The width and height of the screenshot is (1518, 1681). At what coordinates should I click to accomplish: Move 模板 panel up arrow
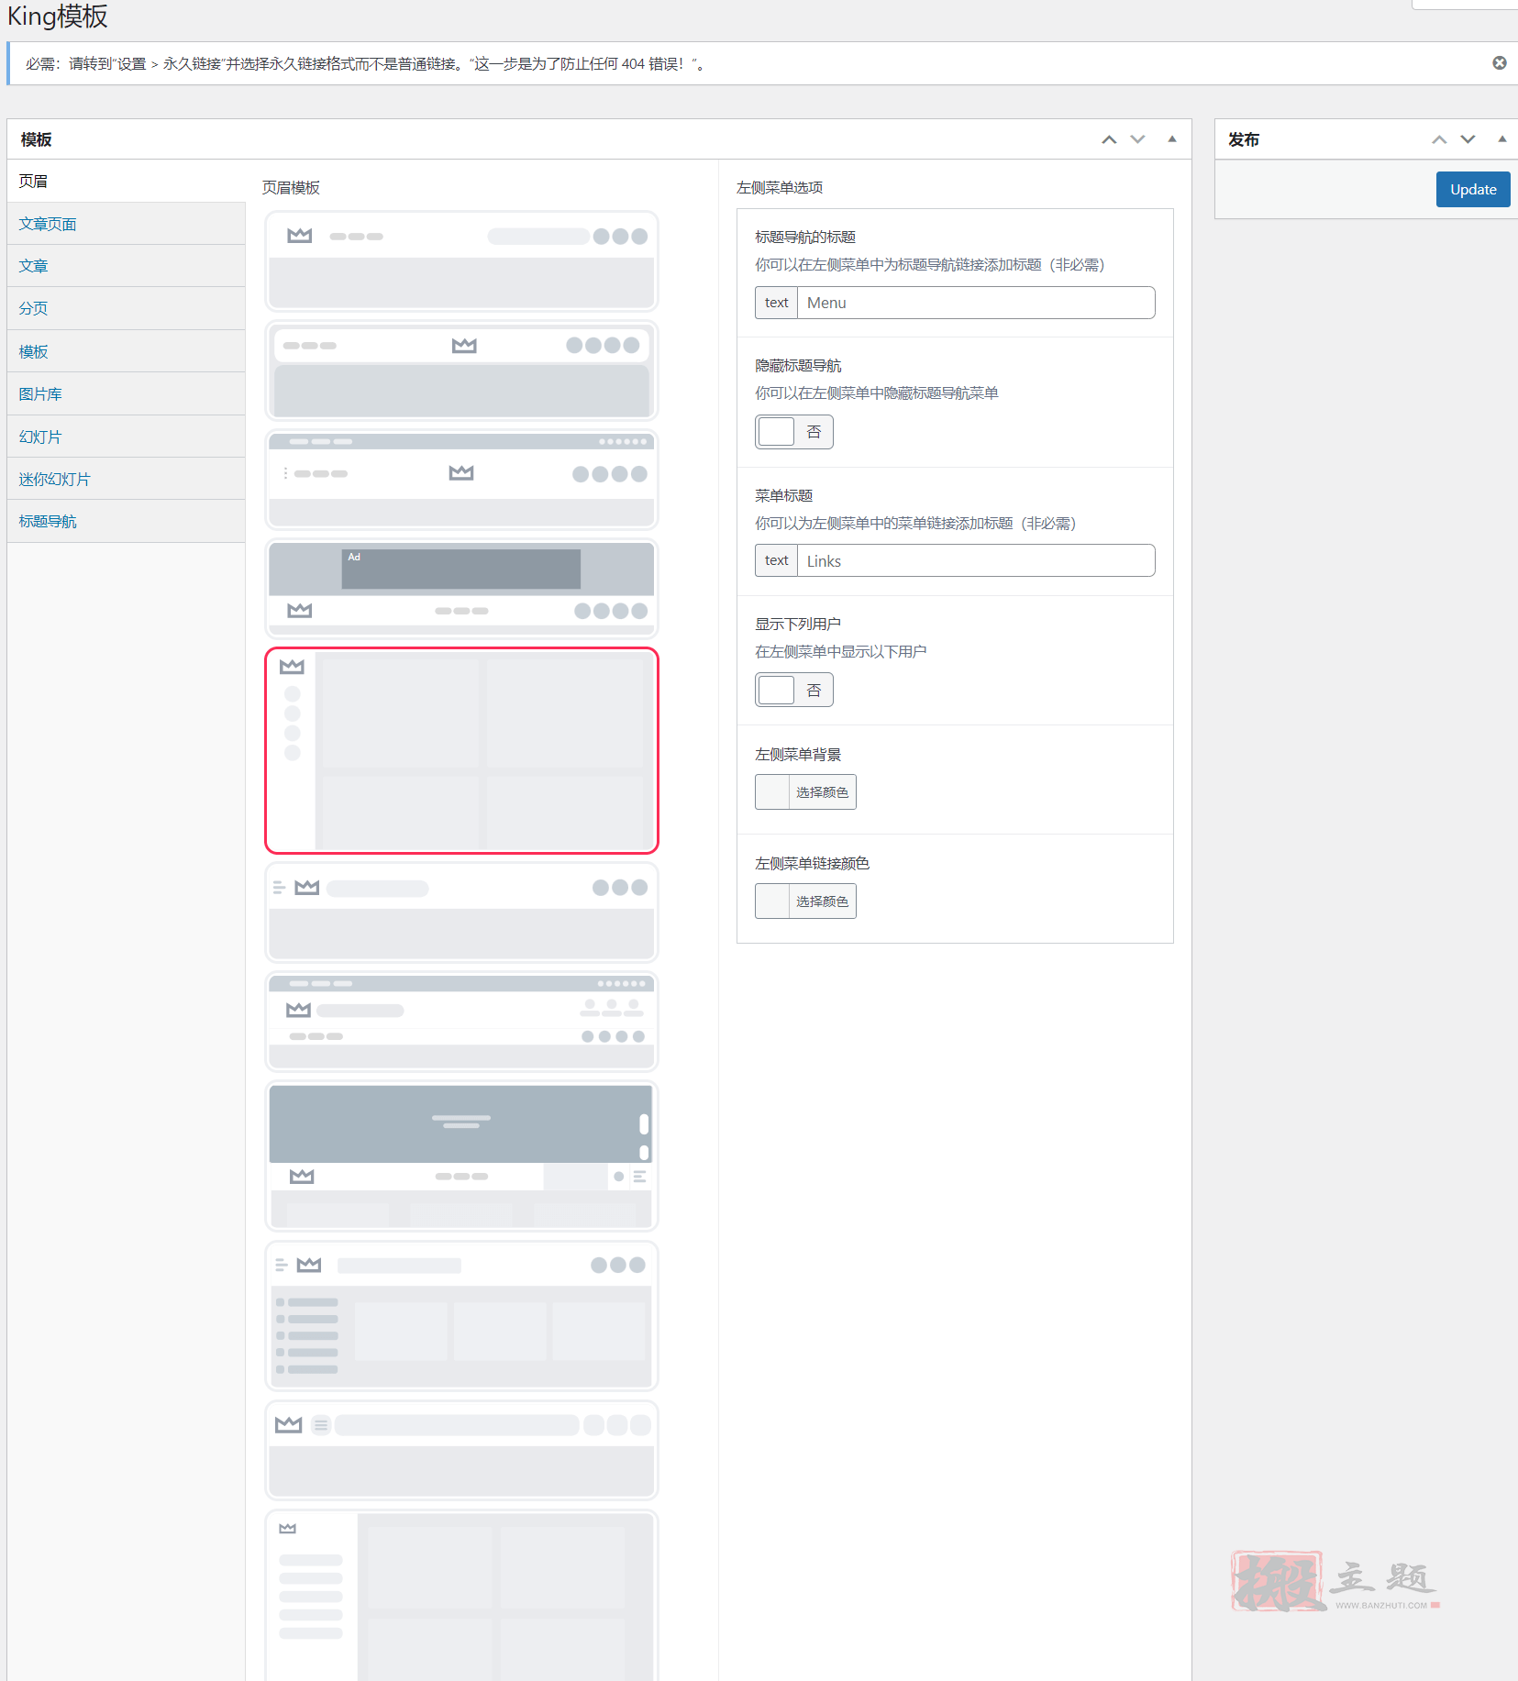click(1109, 139)
